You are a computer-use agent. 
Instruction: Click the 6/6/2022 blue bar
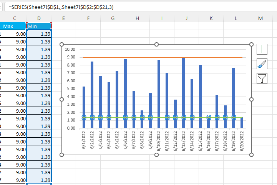pos(125,94)
